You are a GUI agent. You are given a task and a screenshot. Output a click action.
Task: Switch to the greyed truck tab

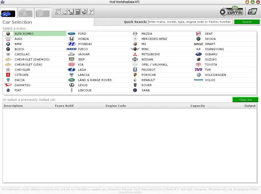(25, 13)
